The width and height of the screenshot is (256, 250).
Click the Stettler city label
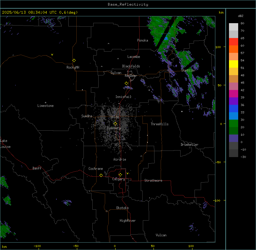point(188,70)
